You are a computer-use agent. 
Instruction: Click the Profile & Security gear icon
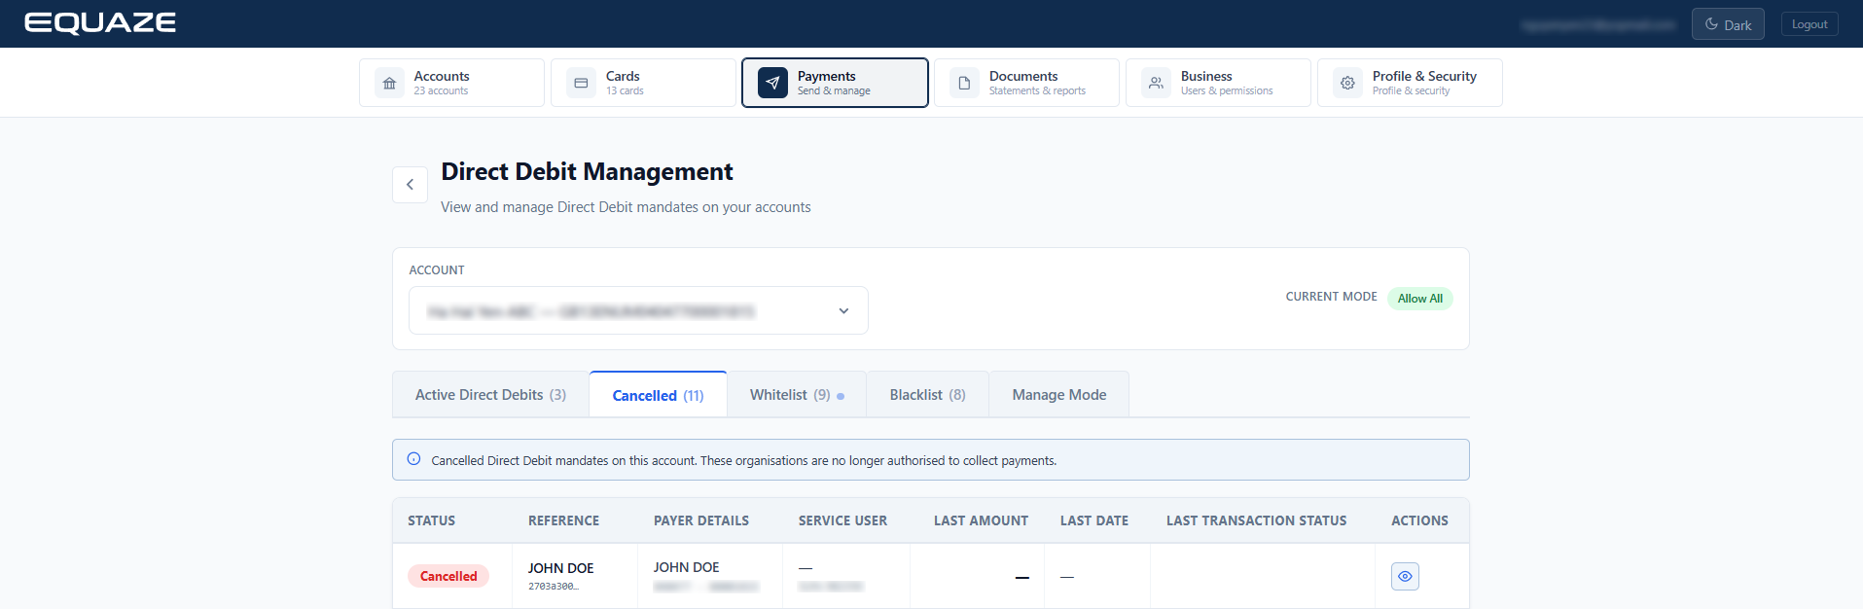pos(1347,84)
